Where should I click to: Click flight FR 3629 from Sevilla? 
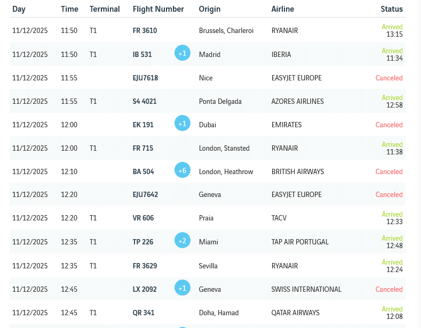click(x=145, y=266)
